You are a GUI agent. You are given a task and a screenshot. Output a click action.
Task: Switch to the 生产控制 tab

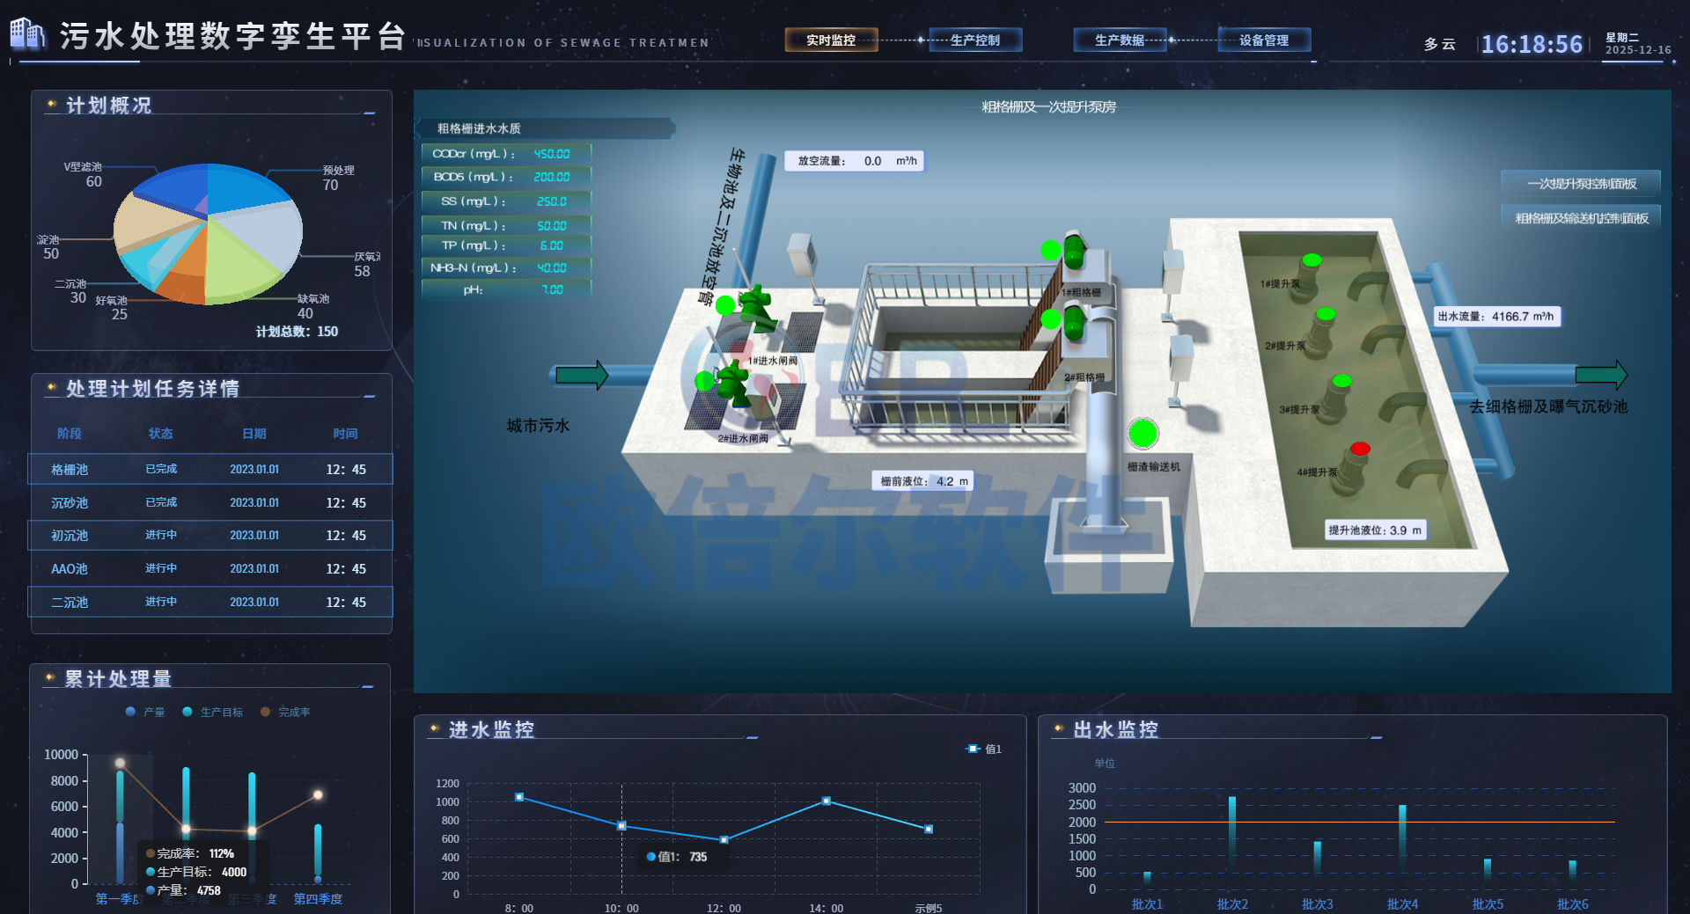click(x=975, y=40)
